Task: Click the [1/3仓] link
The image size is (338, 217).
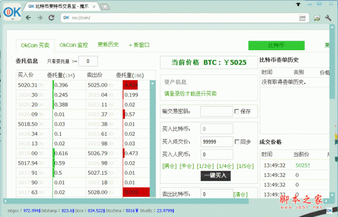Action: 205,166
